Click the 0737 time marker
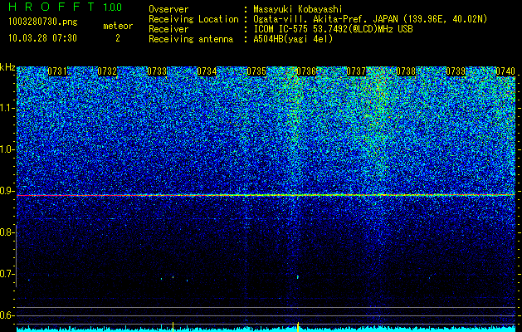 pyautogui.click(x=356, y=71)
